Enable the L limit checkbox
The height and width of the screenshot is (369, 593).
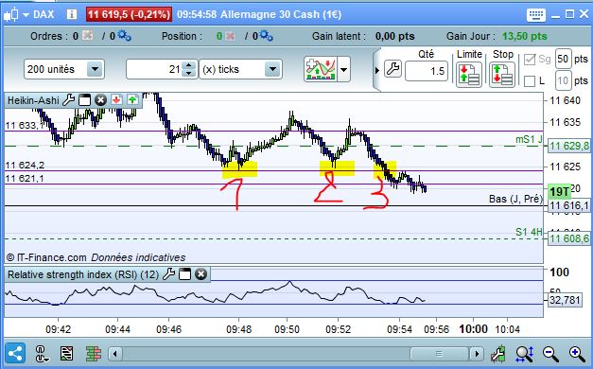coord(530,80)
